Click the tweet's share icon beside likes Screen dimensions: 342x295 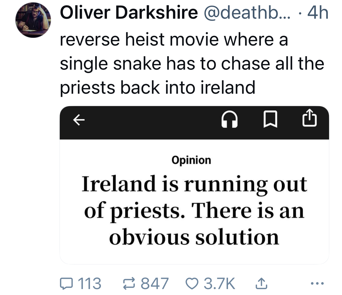pyautogui.click(x=261, y=284)
